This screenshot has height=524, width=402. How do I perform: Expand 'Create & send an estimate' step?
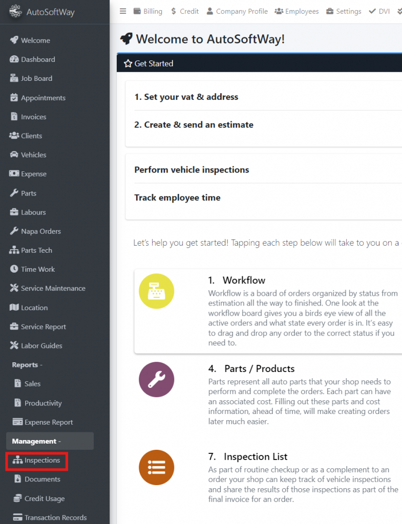point(194,125)
